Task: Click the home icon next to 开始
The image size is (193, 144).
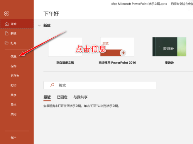Action: tap(7, 24)
